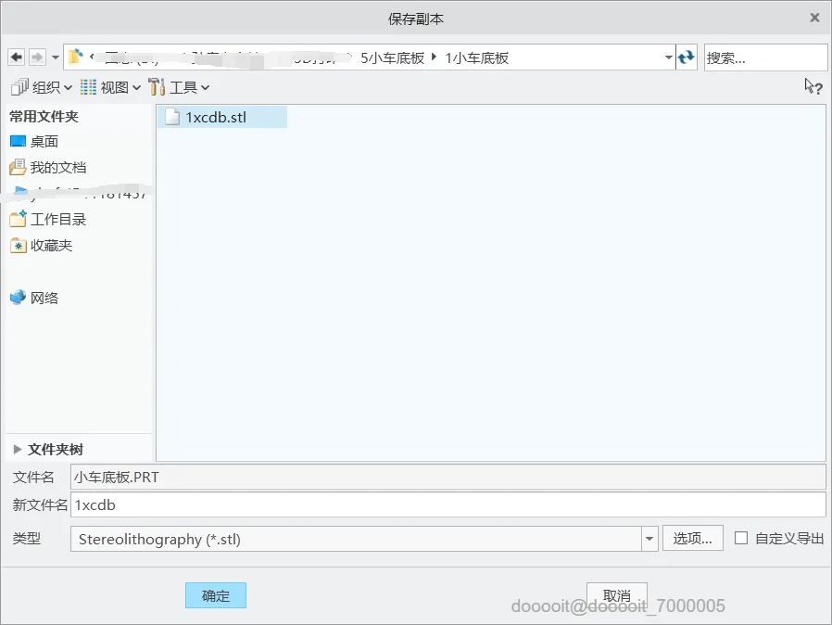This screenshot has width=832, height=625.
Task: Activate the context help question mark icon
Action: pyautogui.click(x=812, y=86)
